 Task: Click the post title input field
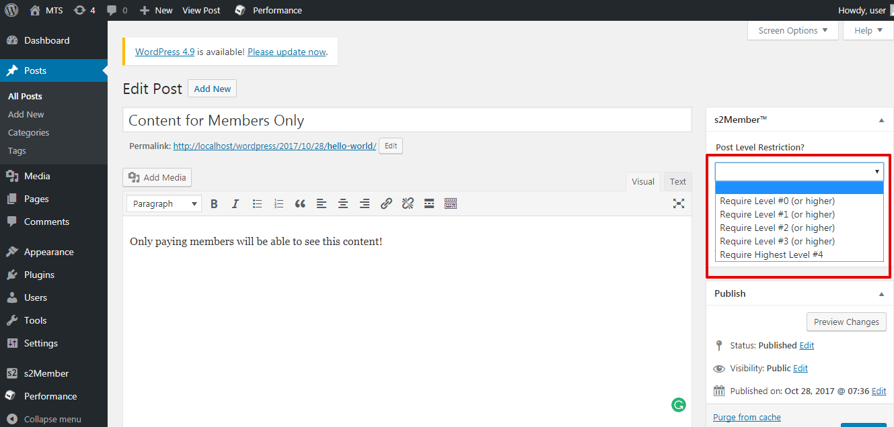(x=407, y=120)
